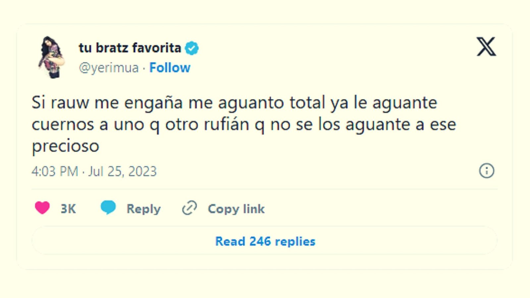Click the blue verified badge
Image resolution: width=530 pixels, height=298 pixels.
(x=192, y=48)
